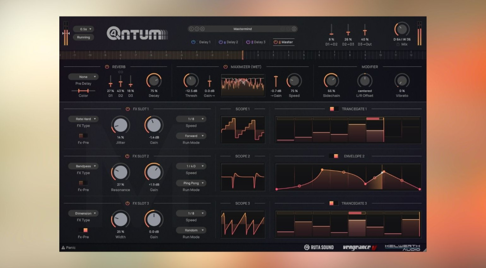Open the 1/4 D Speed dropdown
Viewport: 486px width, 268px height.
pos(191,166)
